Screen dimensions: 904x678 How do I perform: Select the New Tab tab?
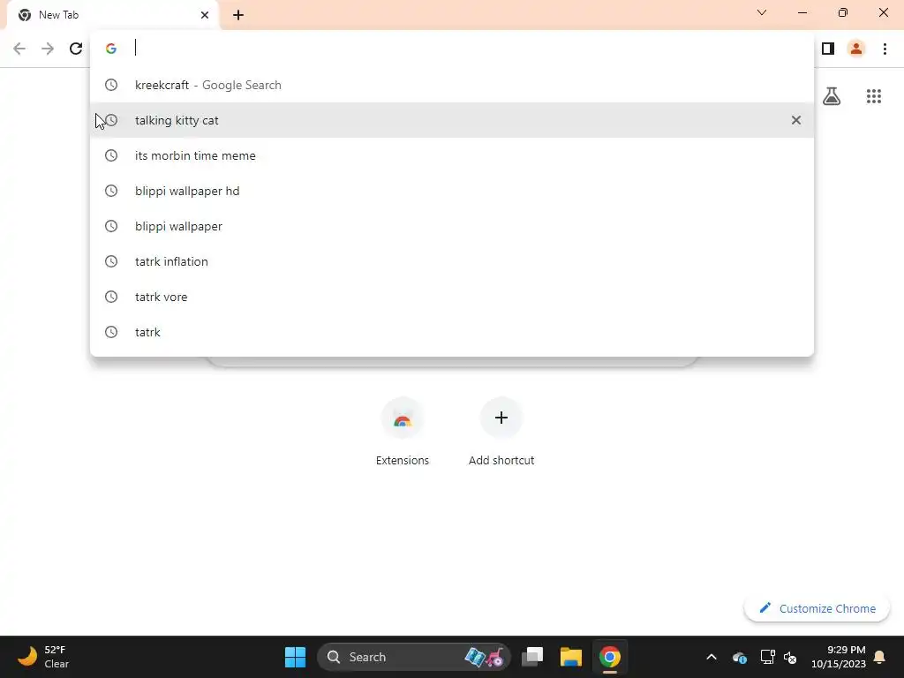pyautogui.click(x=112, y=15)
